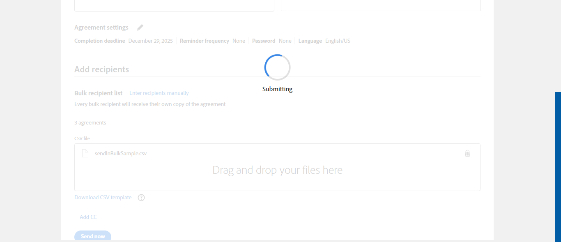Image resolution: width=561 pixels, height=242 pixels.
Task: Open the CSV template help question mark
Action: click(x=141, y=198)
